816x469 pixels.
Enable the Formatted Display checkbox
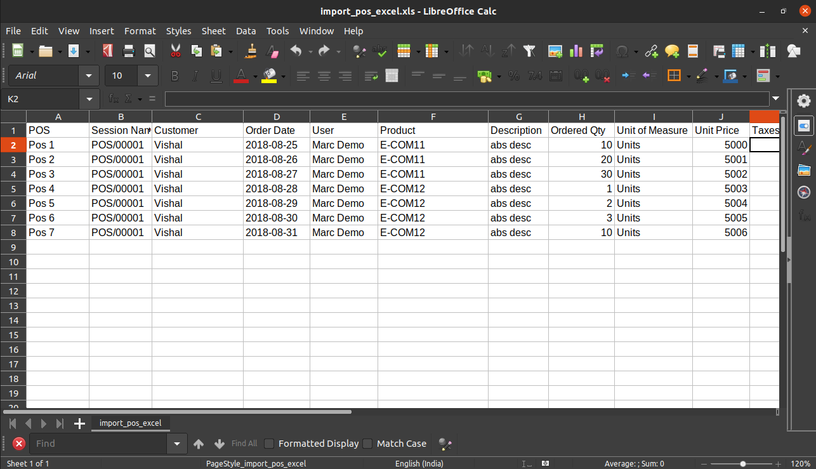click(x=269, y=444)
